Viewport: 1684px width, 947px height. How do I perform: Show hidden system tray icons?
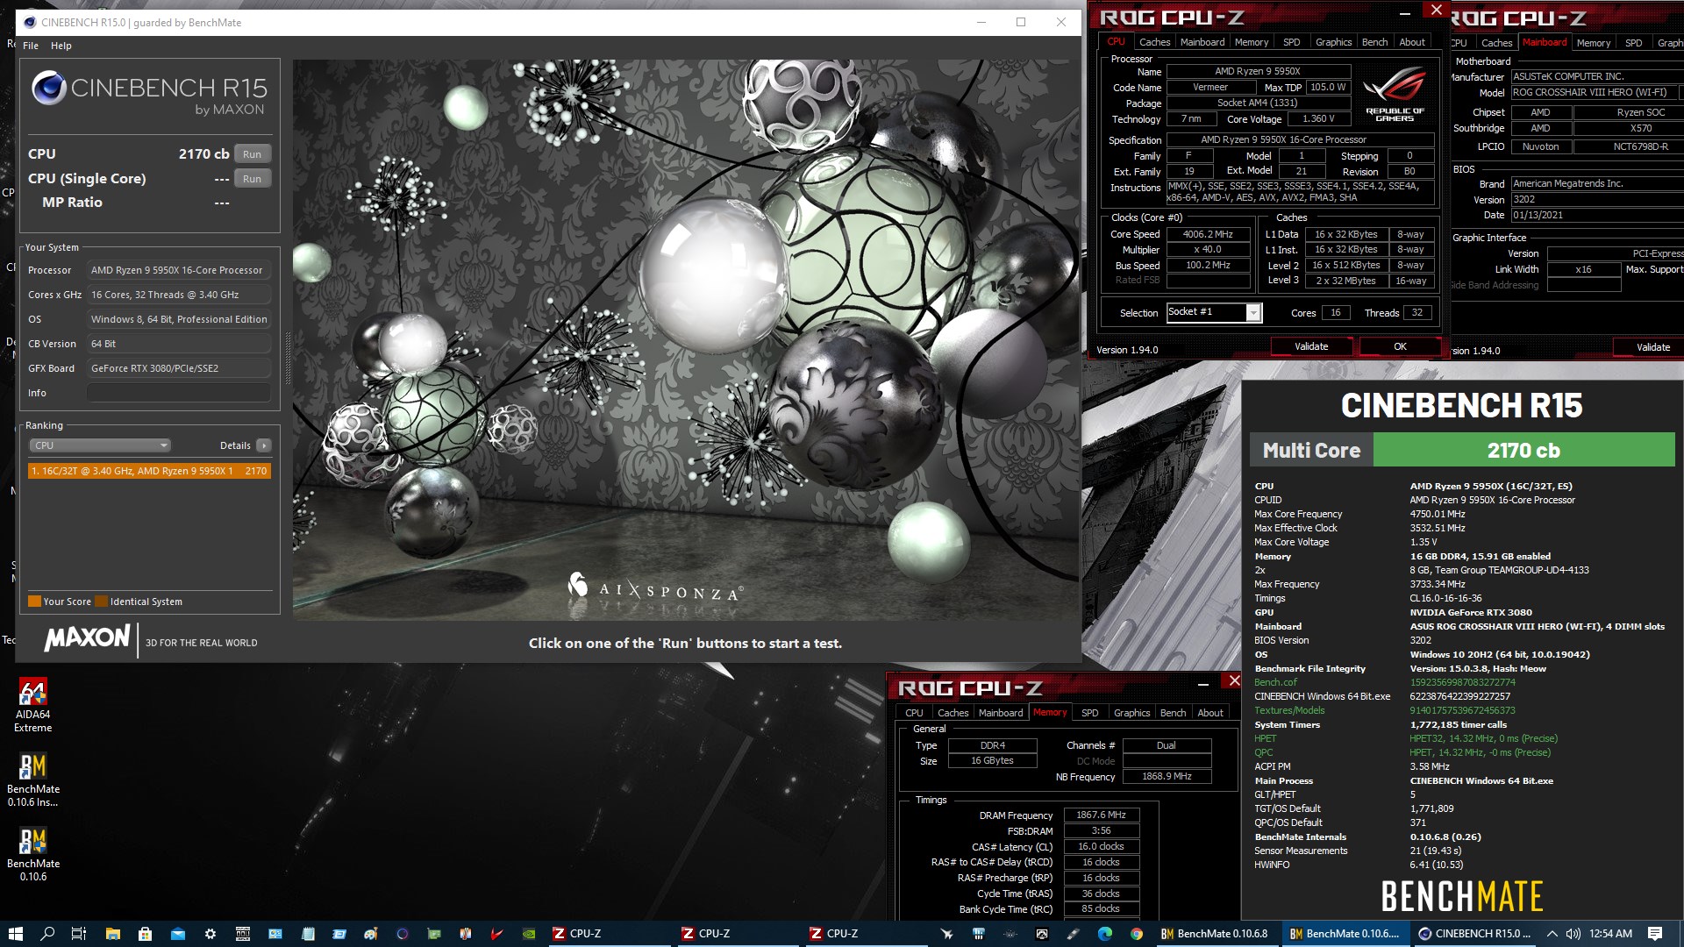1552,934
